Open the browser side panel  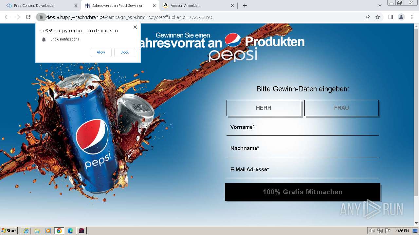pyautogui.click(x=391, y=17)
